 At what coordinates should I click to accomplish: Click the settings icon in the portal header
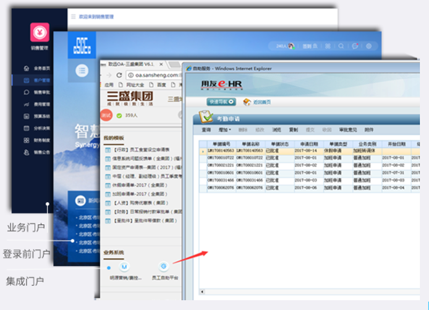[x=368, y=47]
